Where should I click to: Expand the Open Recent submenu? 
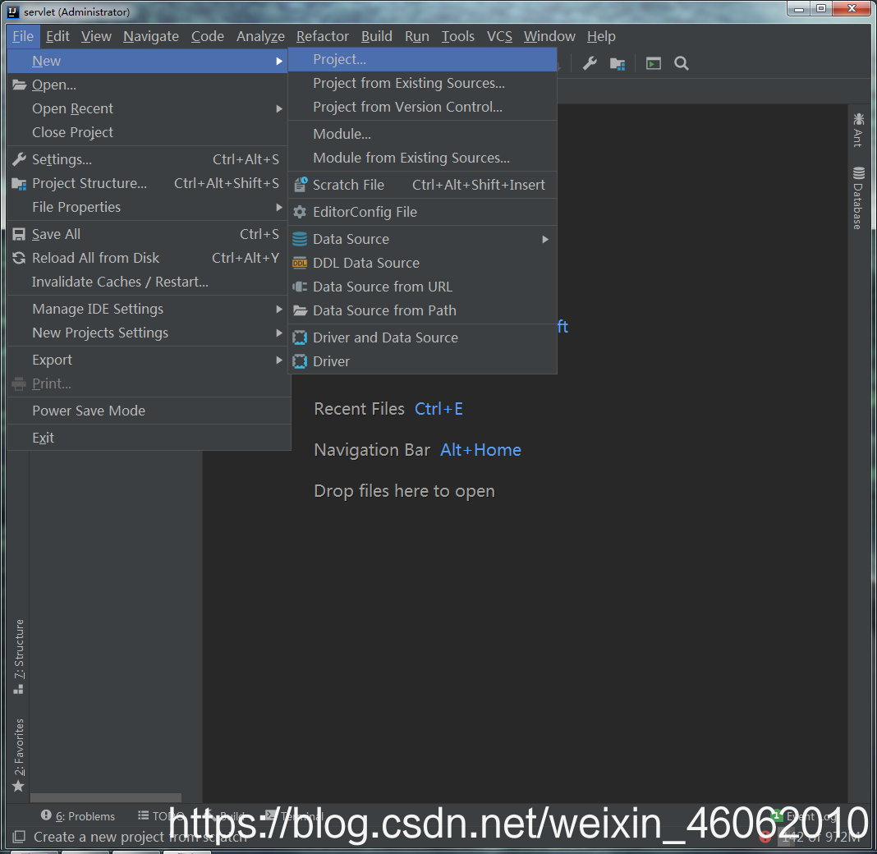tap(147, 108)
